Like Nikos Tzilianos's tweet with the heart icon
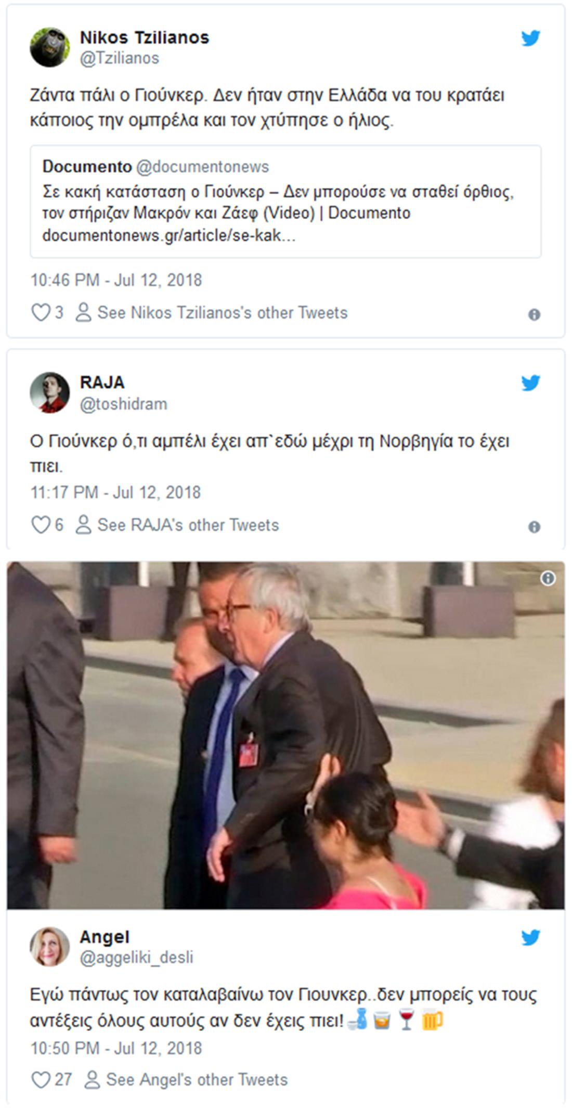This screenshot has height=1108, width=572. (41, 312)
